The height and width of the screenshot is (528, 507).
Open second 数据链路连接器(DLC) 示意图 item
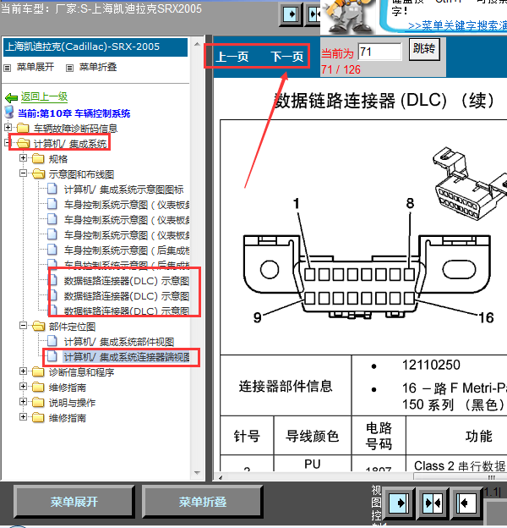[x=127, y=296]
